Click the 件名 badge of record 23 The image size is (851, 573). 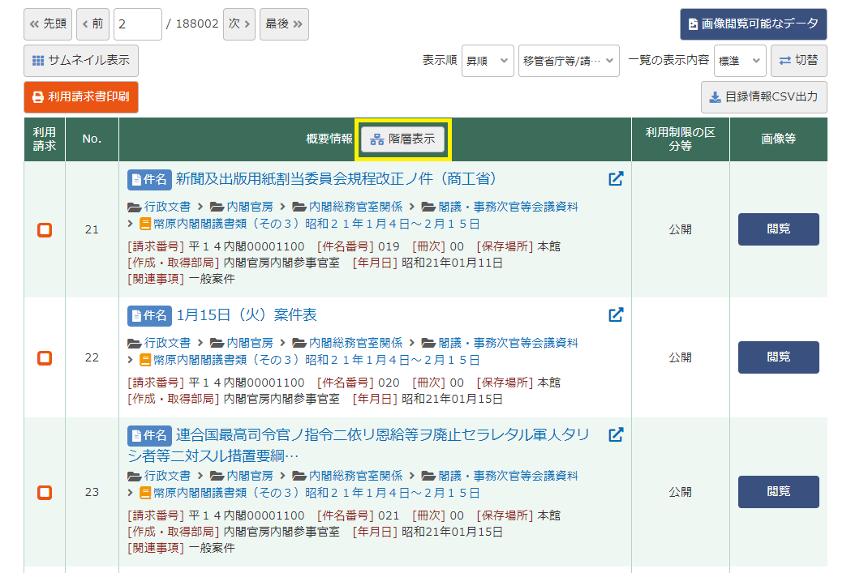[150, 435]
